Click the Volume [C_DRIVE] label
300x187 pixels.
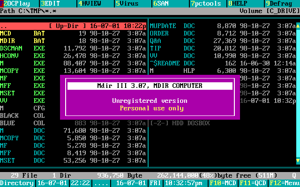tap(270, 11)
